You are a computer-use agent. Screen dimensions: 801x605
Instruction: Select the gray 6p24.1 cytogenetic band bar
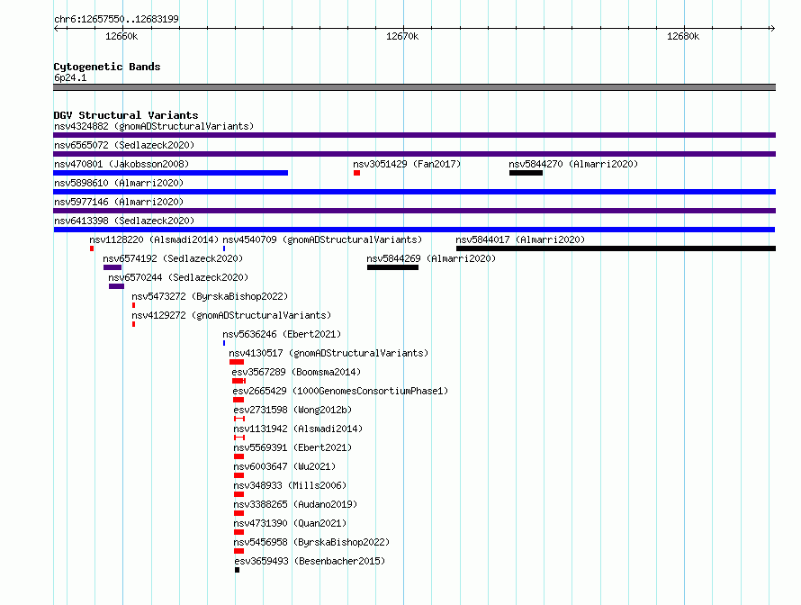tap(414, 87)
